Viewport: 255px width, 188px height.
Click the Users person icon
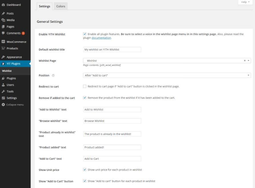[x=3, y=85]
